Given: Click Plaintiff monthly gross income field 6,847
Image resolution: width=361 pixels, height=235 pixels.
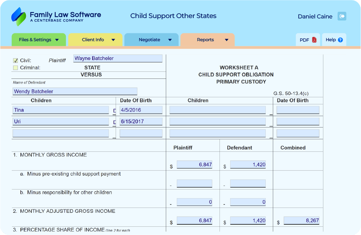Looking at the screenshot, I should (194, 165).
